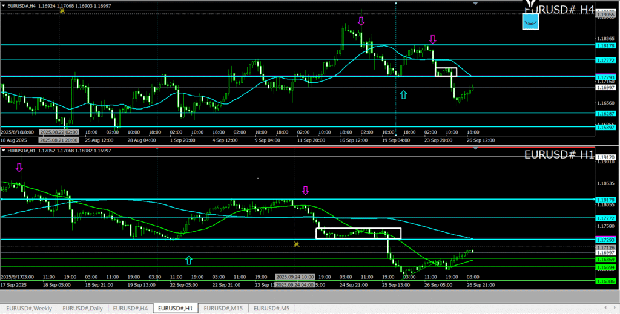
Task: Select the white rectangle on H1 chart
Action: pos(358,234)
